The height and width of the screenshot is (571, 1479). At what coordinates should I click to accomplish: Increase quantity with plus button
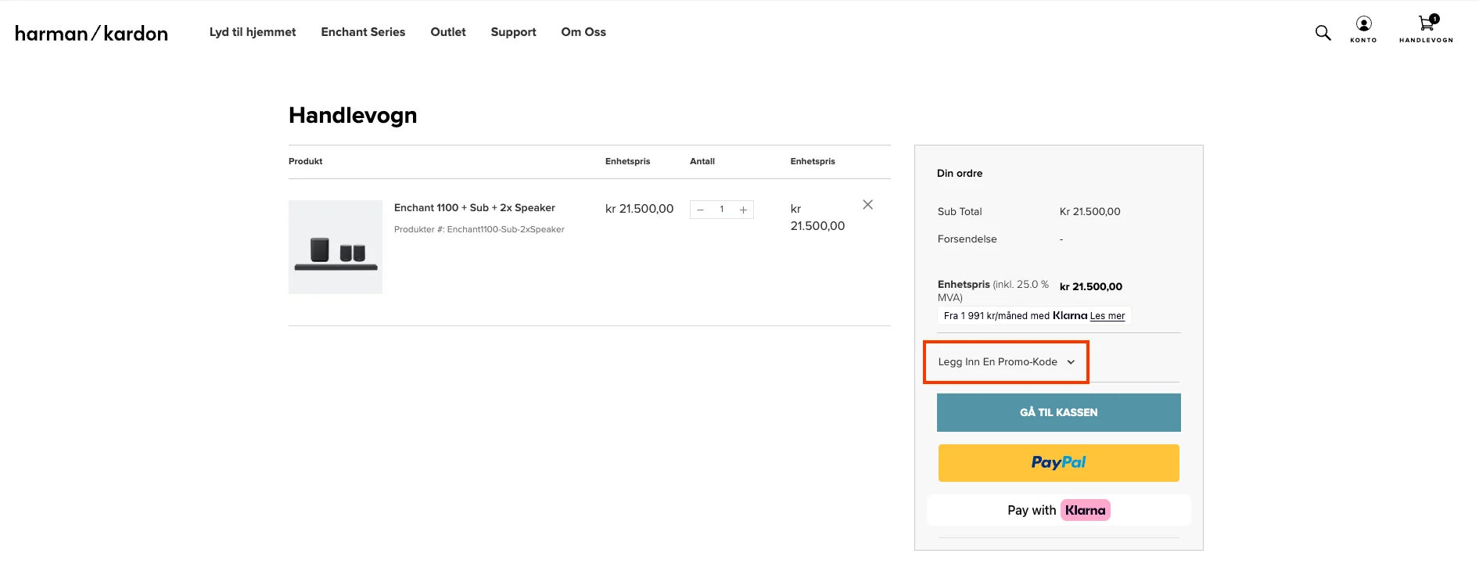pos(743,210)
